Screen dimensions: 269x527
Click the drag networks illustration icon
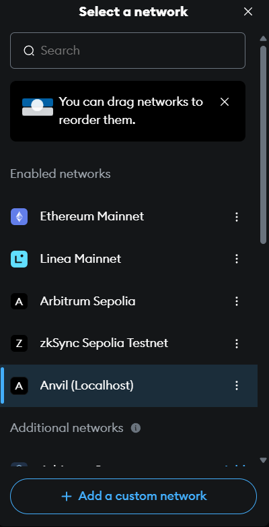(x=38, y=107)
